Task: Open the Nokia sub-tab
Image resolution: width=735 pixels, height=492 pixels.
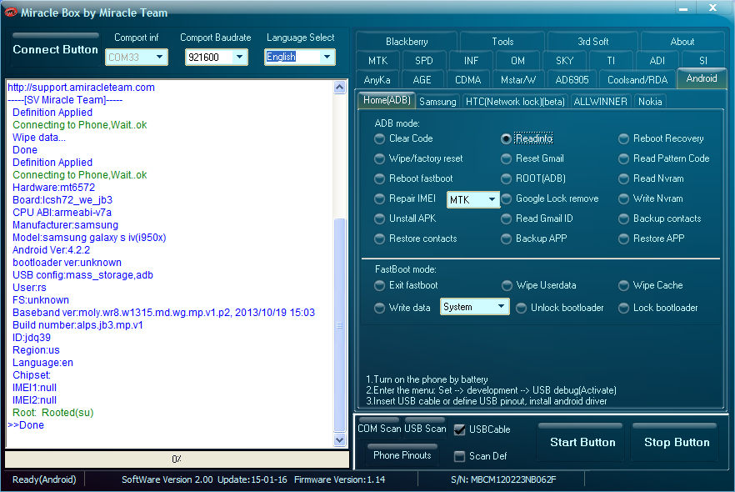Action: click(x=650, y=101)
